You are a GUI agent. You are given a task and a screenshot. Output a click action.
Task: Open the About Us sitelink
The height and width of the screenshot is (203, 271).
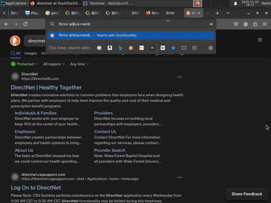point(24,150)
